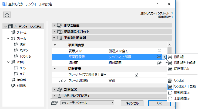Select 付属品 tree item
This screenshot has width=198, height=109.
tap(21, 86)
